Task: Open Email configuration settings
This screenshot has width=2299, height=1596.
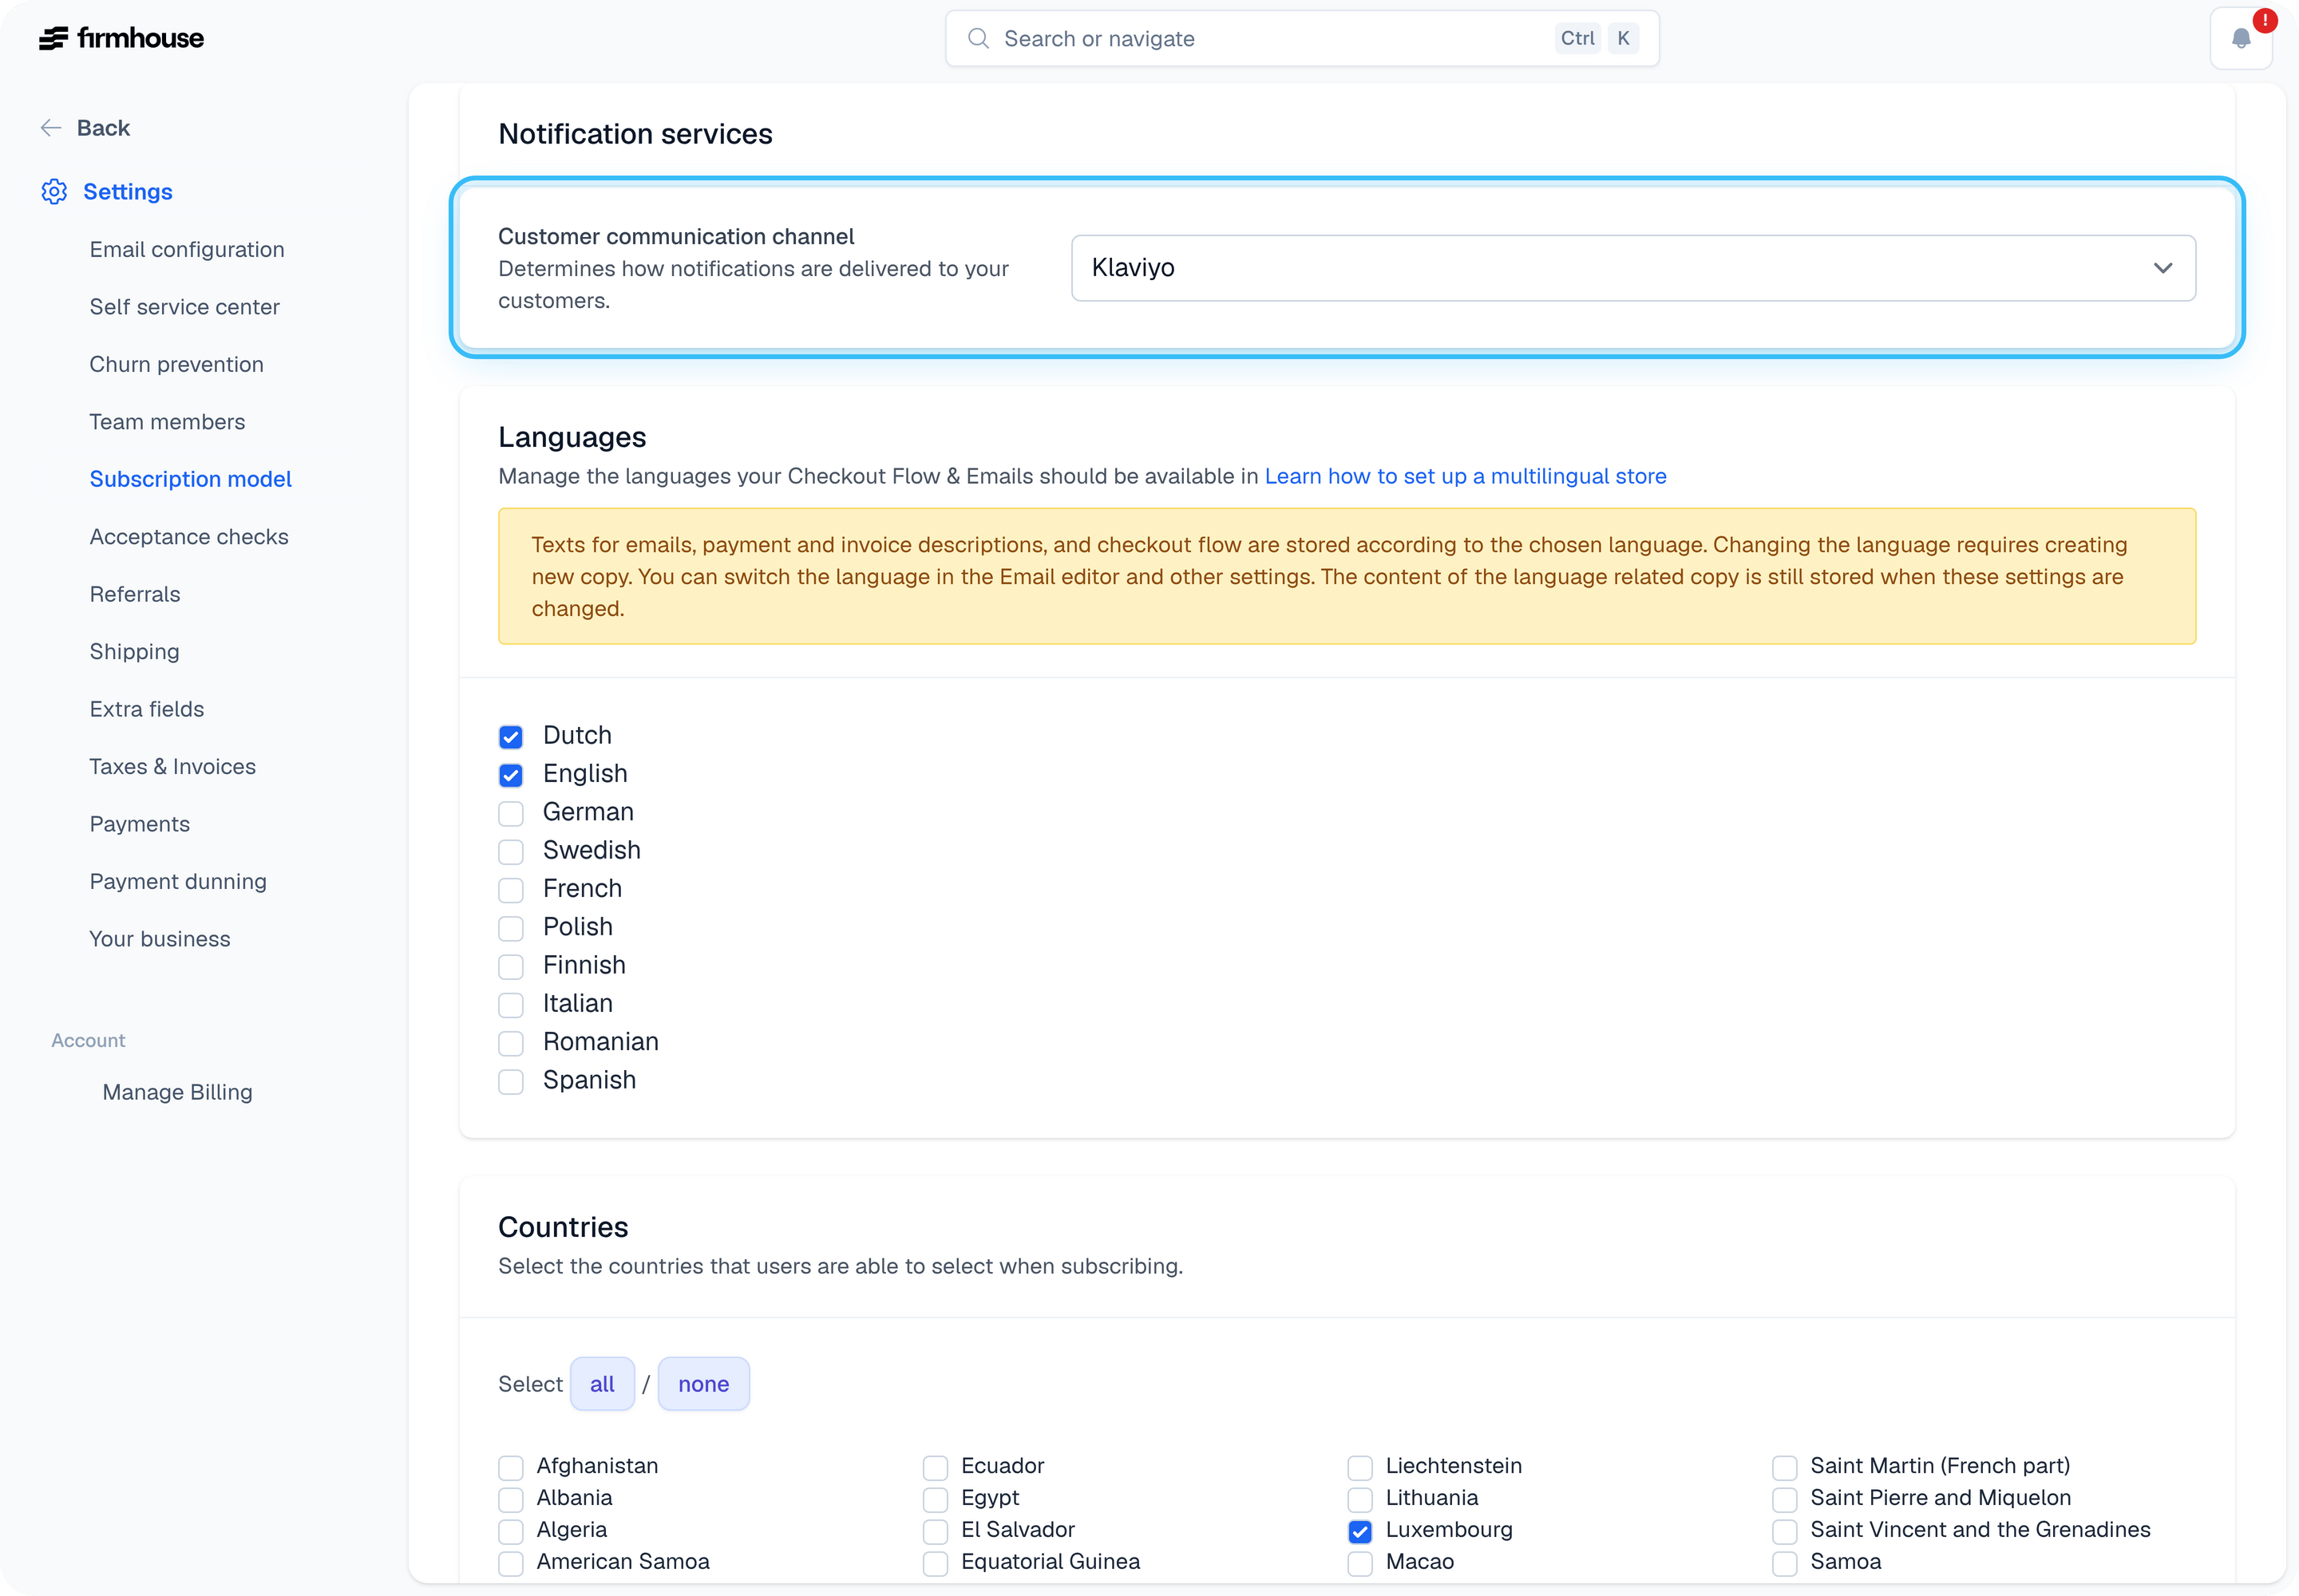Action: [187, 249]
